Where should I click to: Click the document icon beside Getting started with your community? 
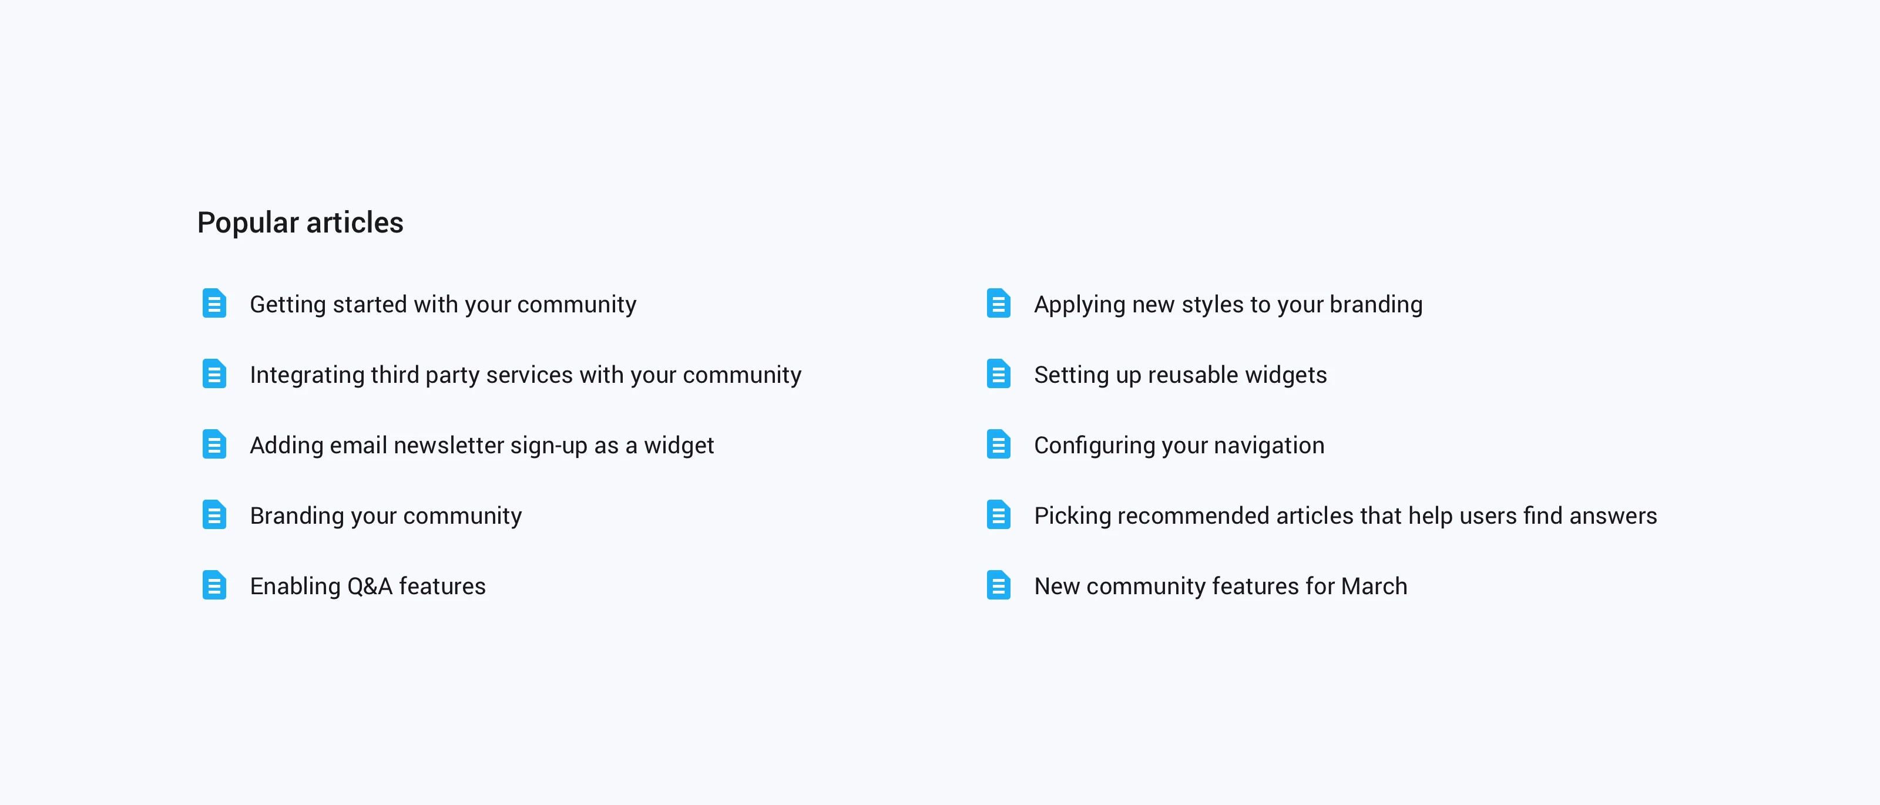[214, 304]
